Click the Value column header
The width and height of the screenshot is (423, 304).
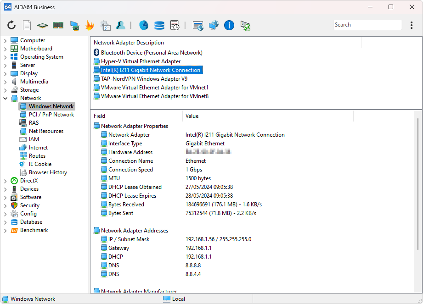[192, 116]
